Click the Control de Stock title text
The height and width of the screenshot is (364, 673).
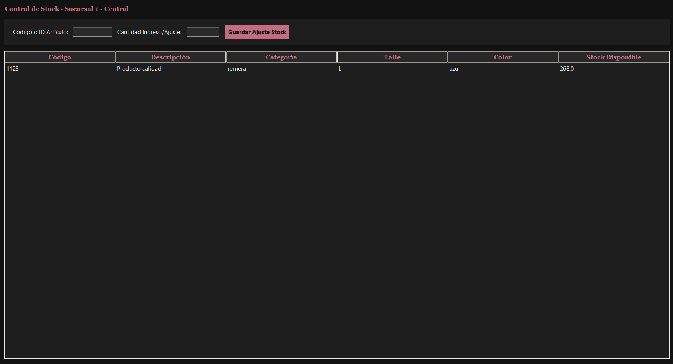point(67,9)
